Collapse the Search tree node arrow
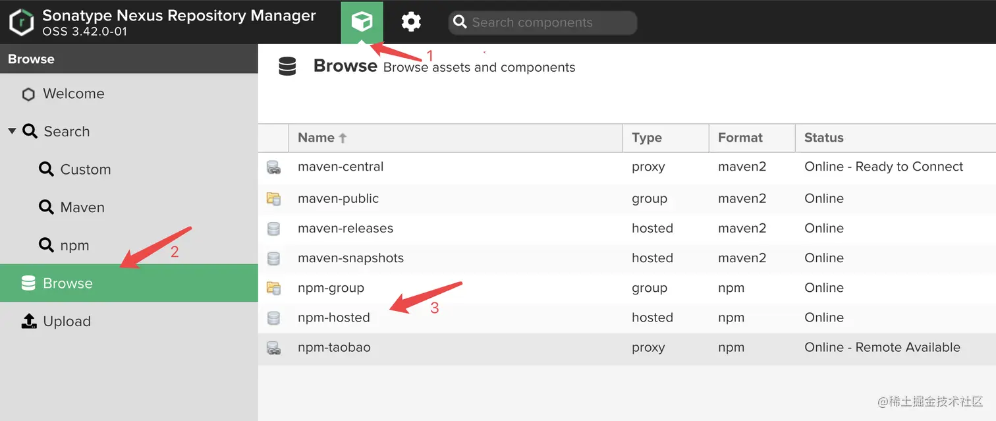This screenshot has height=421, width=996. tap(12, 131)
